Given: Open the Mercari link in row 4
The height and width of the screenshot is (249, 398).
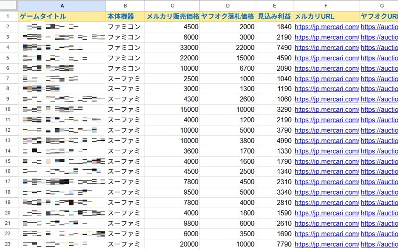Looking at the screenshot, I should 326,48.
